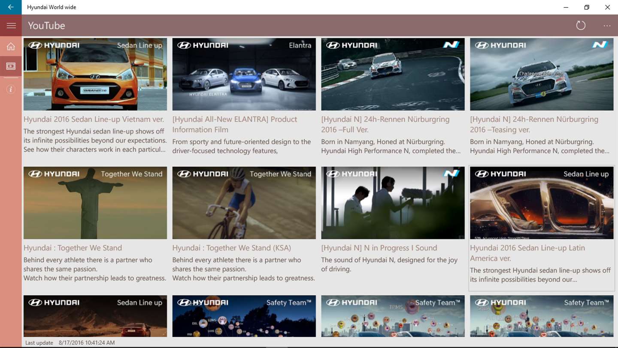The image size is (618, 348).
Task: Play the Nürburgring Teasing ver. thumbnail
Action: click(542, 74)
